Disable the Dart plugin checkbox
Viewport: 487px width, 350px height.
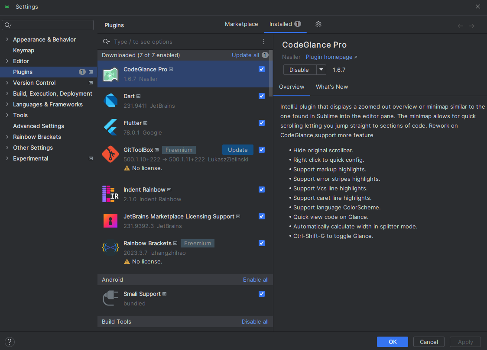point(262,96)
